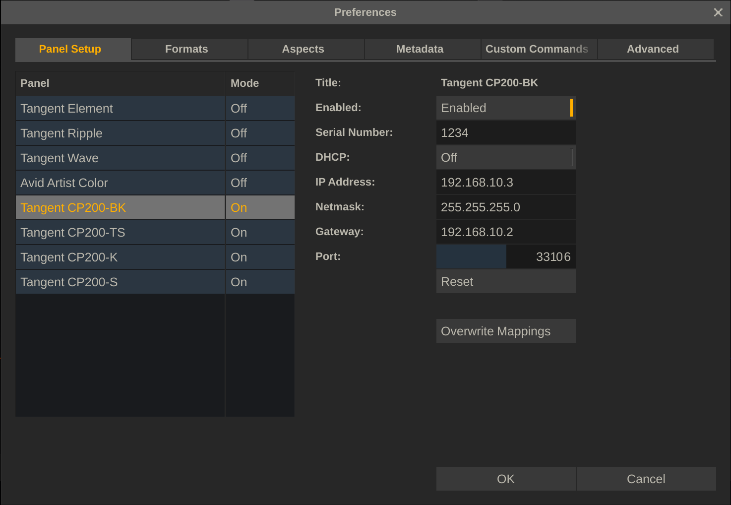
Task: Close the Preferences dialog with the X icon
Action: [x=718, y=12]
